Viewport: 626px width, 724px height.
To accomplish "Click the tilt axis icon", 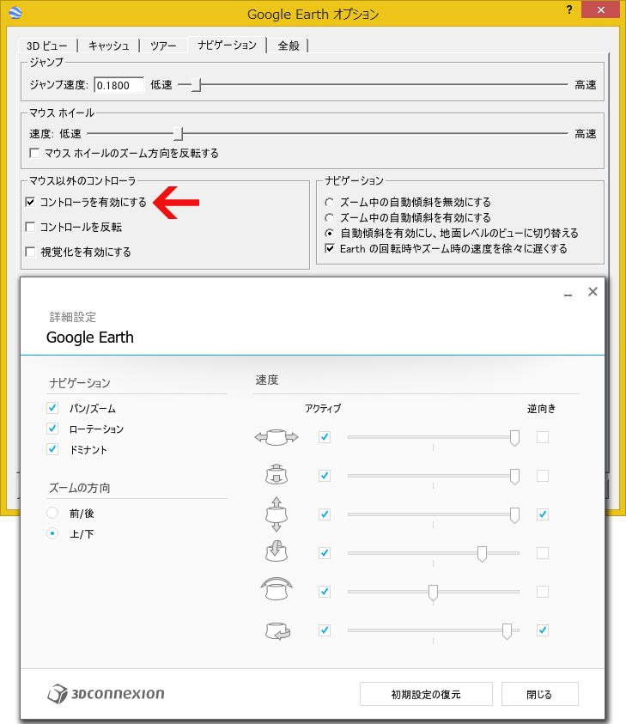I will [277, 551].
